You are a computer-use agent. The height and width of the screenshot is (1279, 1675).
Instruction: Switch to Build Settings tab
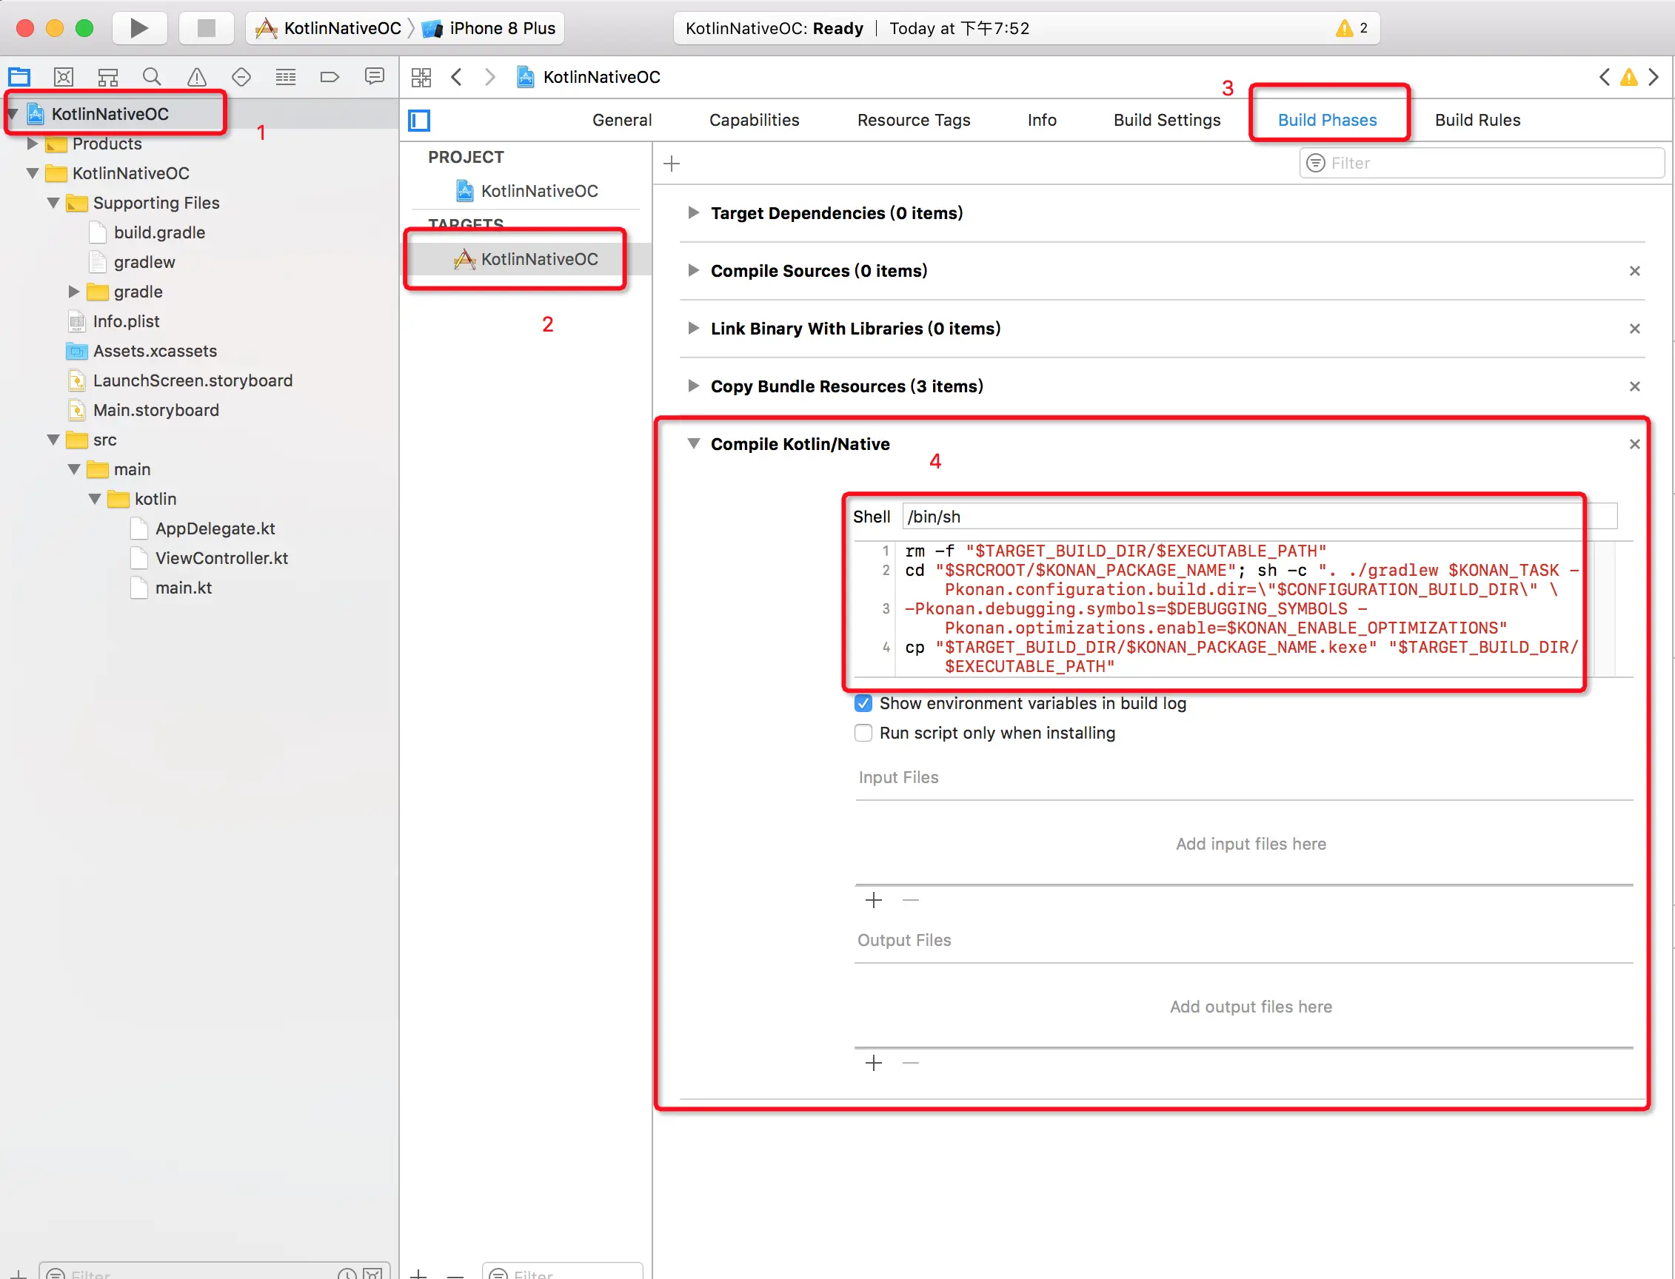1166,121
